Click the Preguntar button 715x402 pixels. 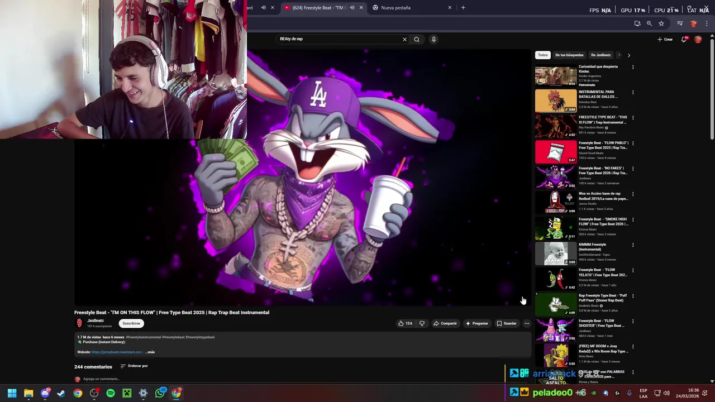click(476, 323)
